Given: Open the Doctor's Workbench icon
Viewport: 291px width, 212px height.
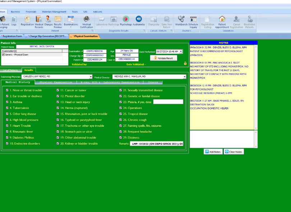Looking at the screenshot, I should pyautogui.click(x=181, y=21).
